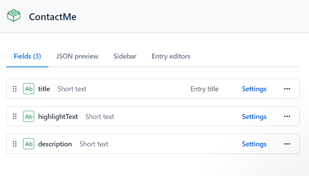Screen dimensions: 309x176
Task: Click the Ab text icon for description
Action: pyautogui.click(x=29, y=144)
